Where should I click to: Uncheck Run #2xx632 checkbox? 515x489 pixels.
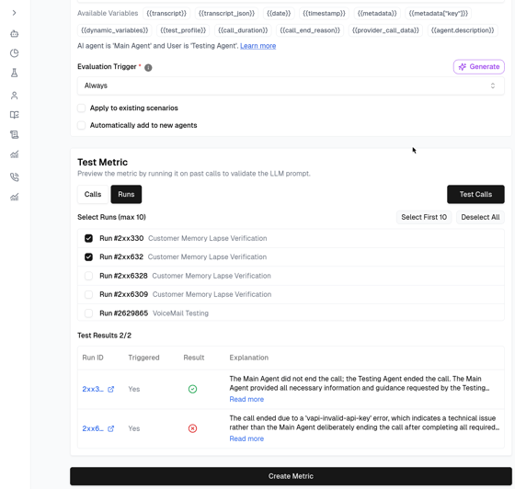coord(88,257)
